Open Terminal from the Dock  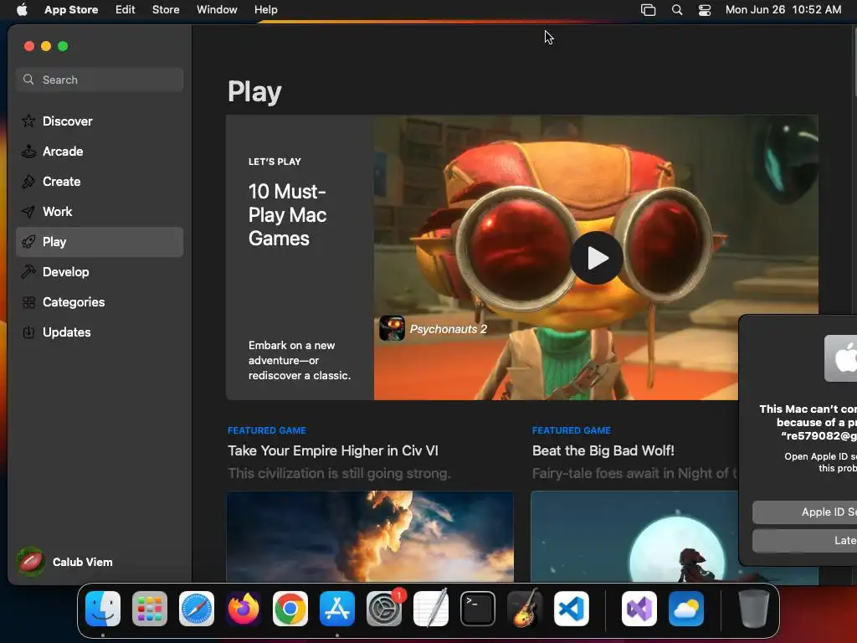[x=478, y=609]
